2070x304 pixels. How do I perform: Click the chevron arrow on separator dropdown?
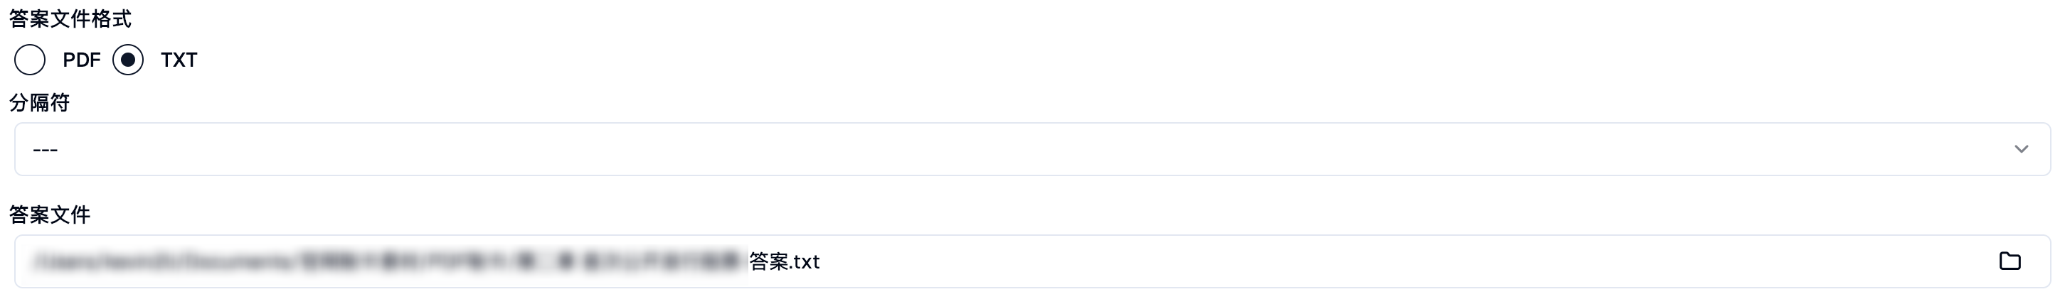(2021, 149)
